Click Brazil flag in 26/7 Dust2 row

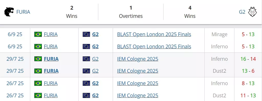[x=38, y=95]
